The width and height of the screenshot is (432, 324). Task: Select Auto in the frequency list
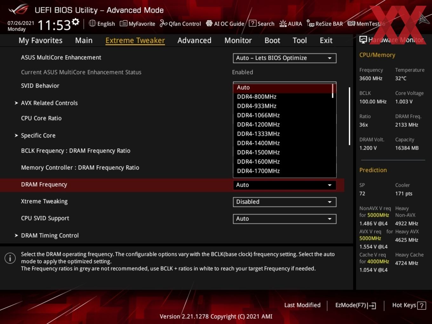click(283, 87)
